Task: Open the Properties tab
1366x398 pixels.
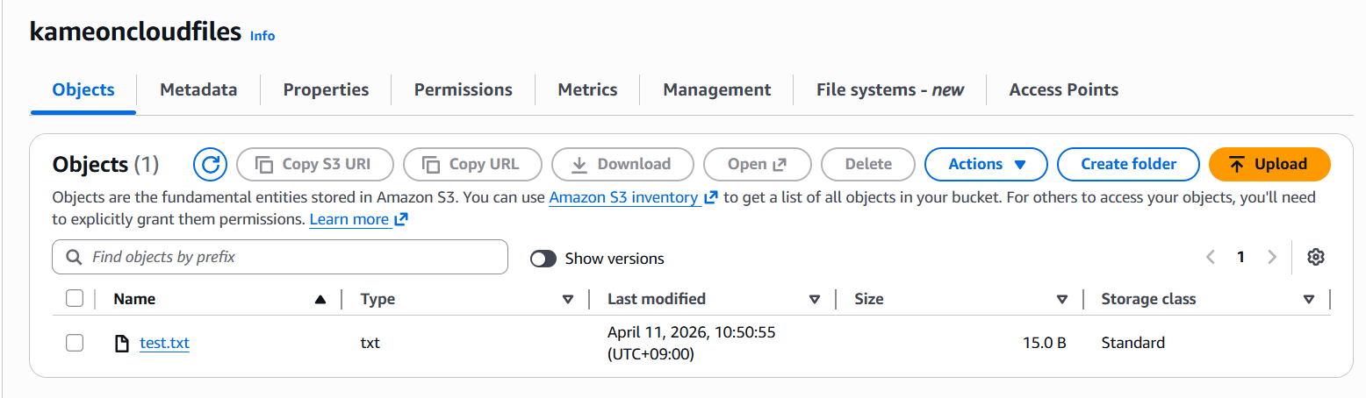Action: [326, 89]
